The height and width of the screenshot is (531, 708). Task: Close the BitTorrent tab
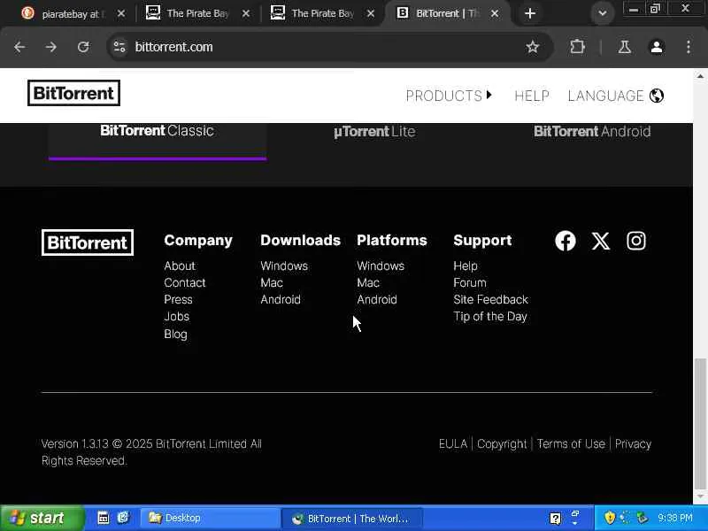point(495,13)
